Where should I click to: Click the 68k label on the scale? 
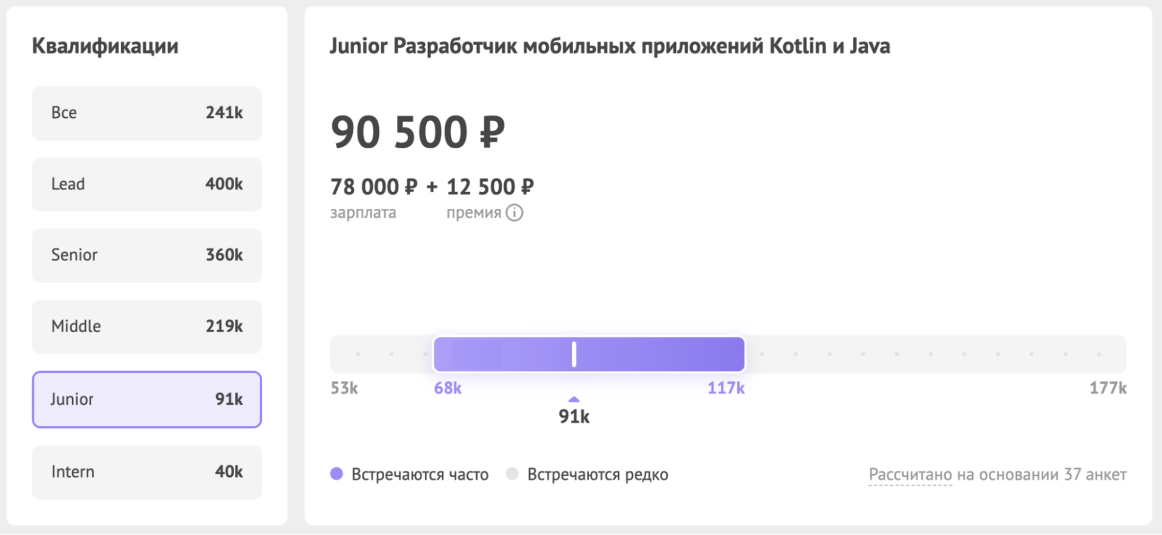point(447,388)
